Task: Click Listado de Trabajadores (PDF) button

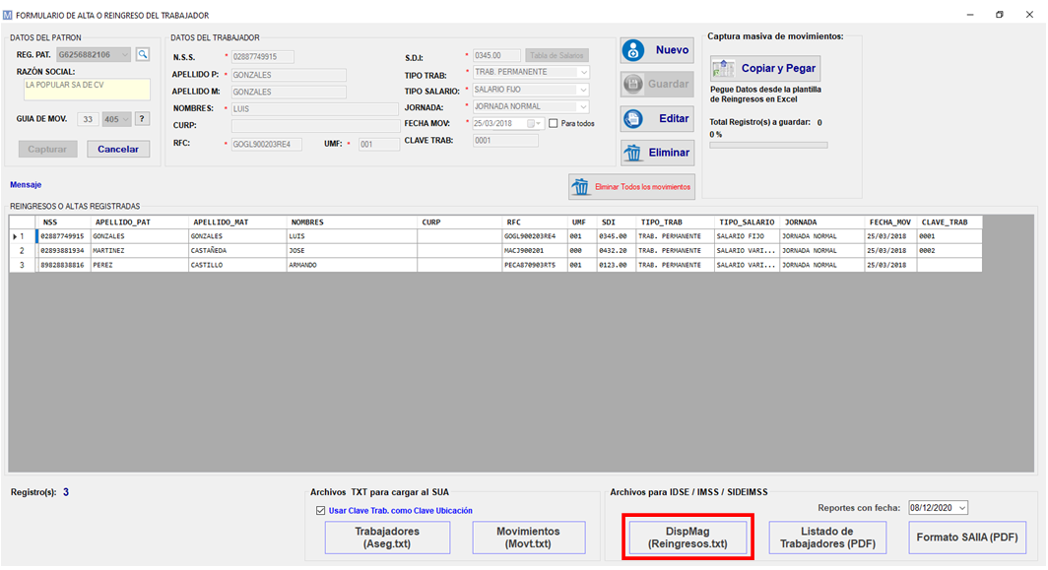Action: pyautogui.click(x=827, y=538)
